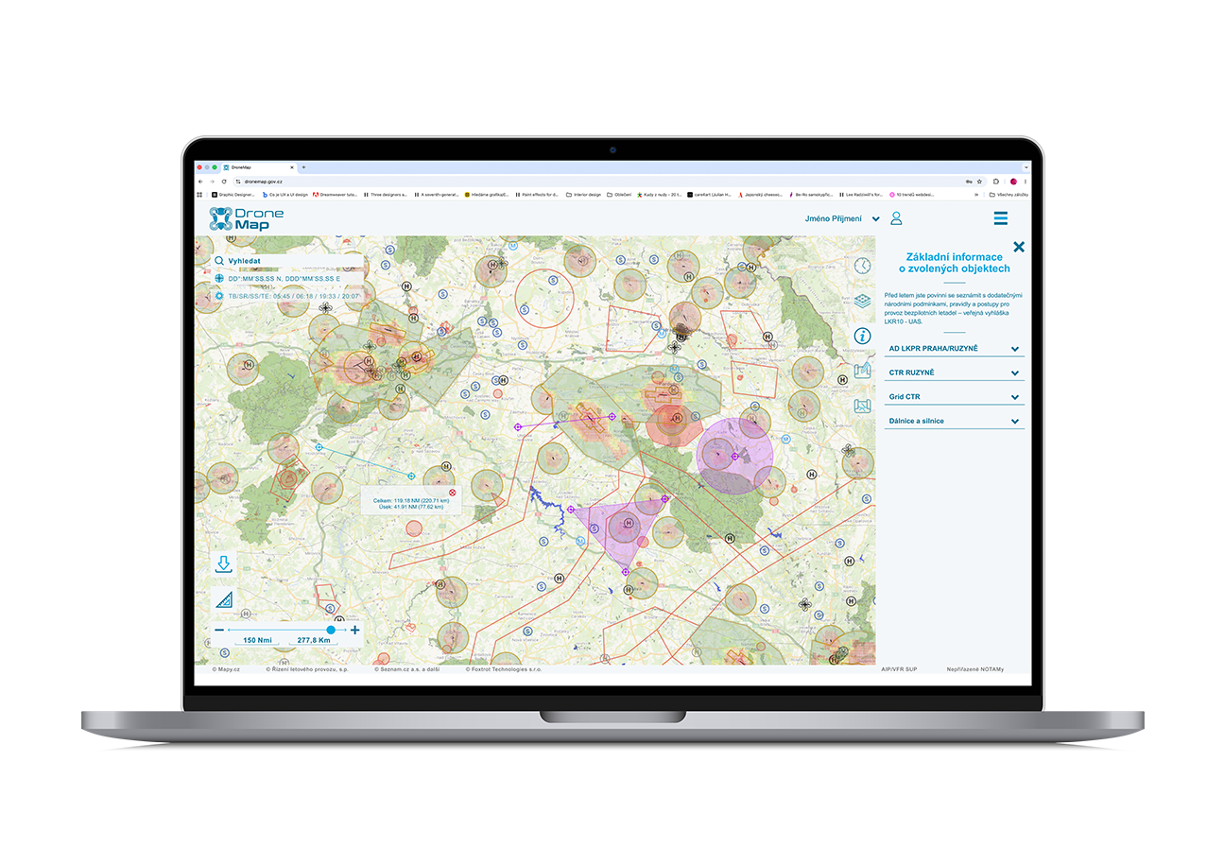Open a new browser tab
This screenshot has width=1224, height=866.
click(x=303, y=167)
